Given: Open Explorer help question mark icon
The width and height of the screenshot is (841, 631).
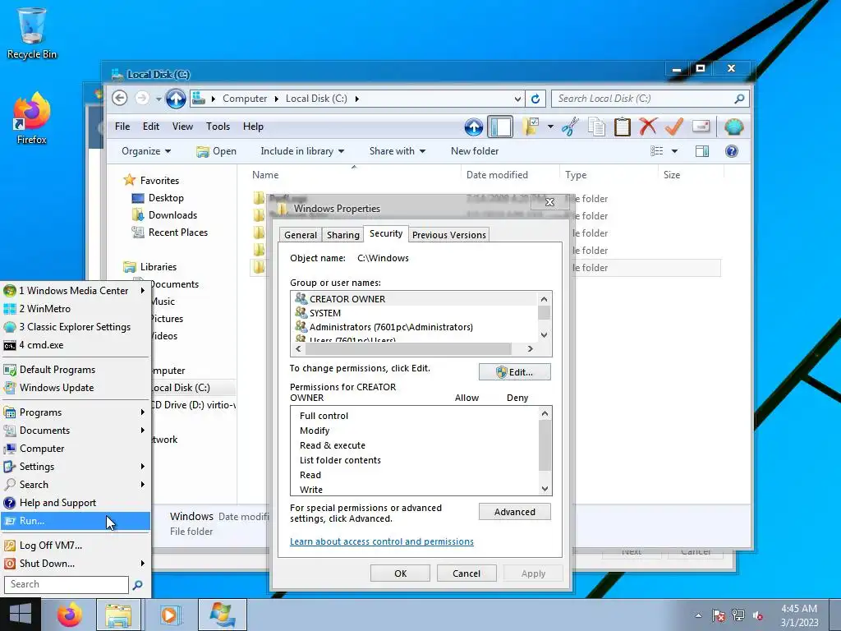Looking at the screenshot, I should (x=732, y=151).
